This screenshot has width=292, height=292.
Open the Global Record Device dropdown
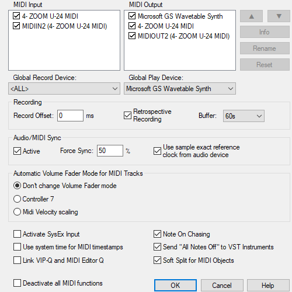coord(64,89)
